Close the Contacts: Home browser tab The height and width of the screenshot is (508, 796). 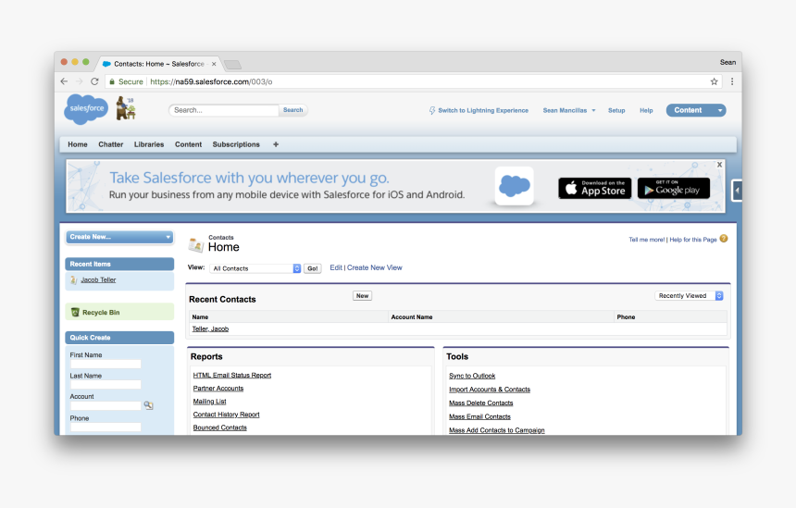(x=214, y=64)
